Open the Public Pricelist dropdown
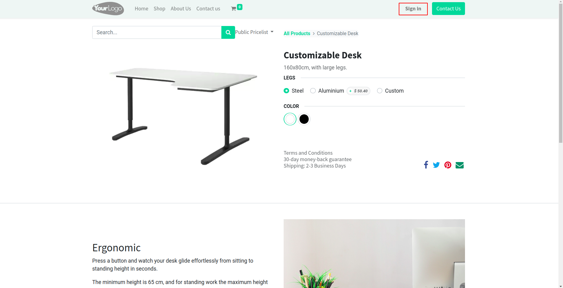The width and height of the screenshot is (563, 288). point(254,32)
